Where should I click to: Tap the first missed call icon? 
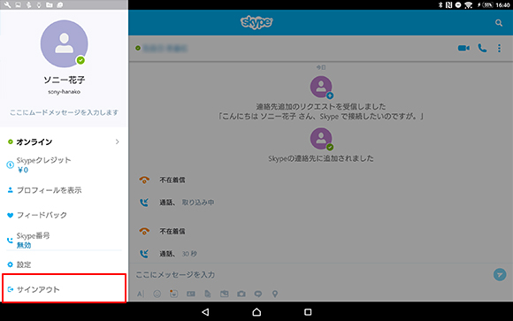[x=144, y=180]
